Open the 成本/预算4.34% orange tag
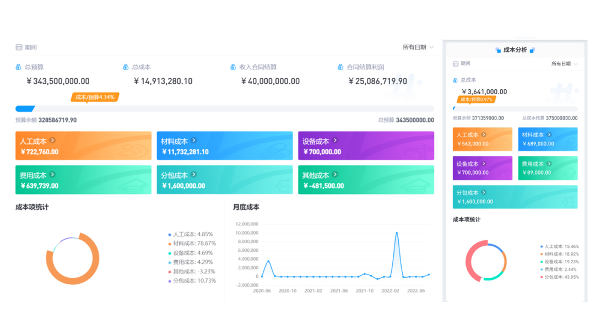 point(95,98)
